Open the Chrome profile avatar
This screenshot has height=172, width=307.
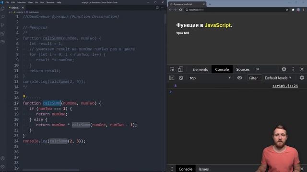click(298, 10)
